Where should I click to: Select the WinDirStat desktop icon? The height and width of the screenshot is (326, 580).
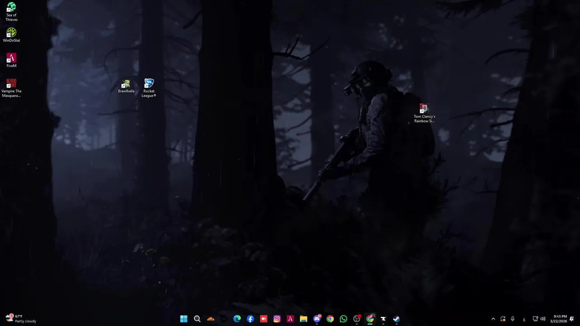[11, 35]
